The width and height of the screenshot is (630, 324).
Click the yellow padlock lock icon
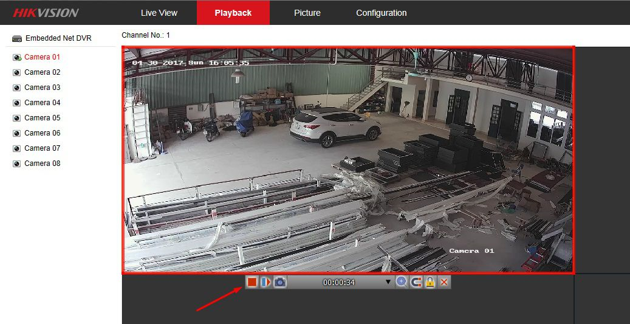[x=430, y=282]
